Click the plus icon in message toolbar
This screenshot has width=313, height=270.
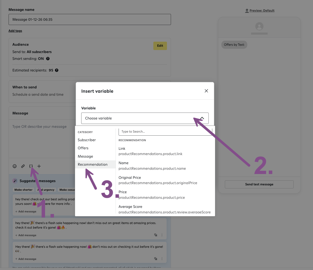tap(39, 166)
